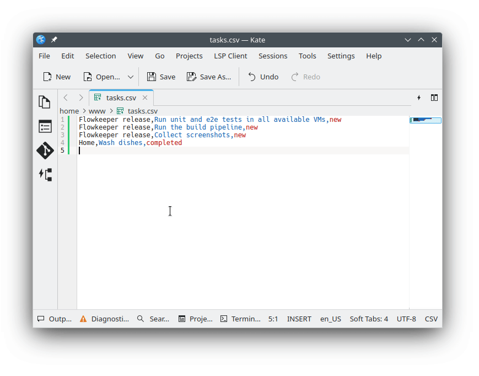
Task: Click 'Run the build pipeline' on line 2
Action: click(198, 127)
